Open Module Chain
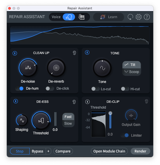 coord(109,151)
